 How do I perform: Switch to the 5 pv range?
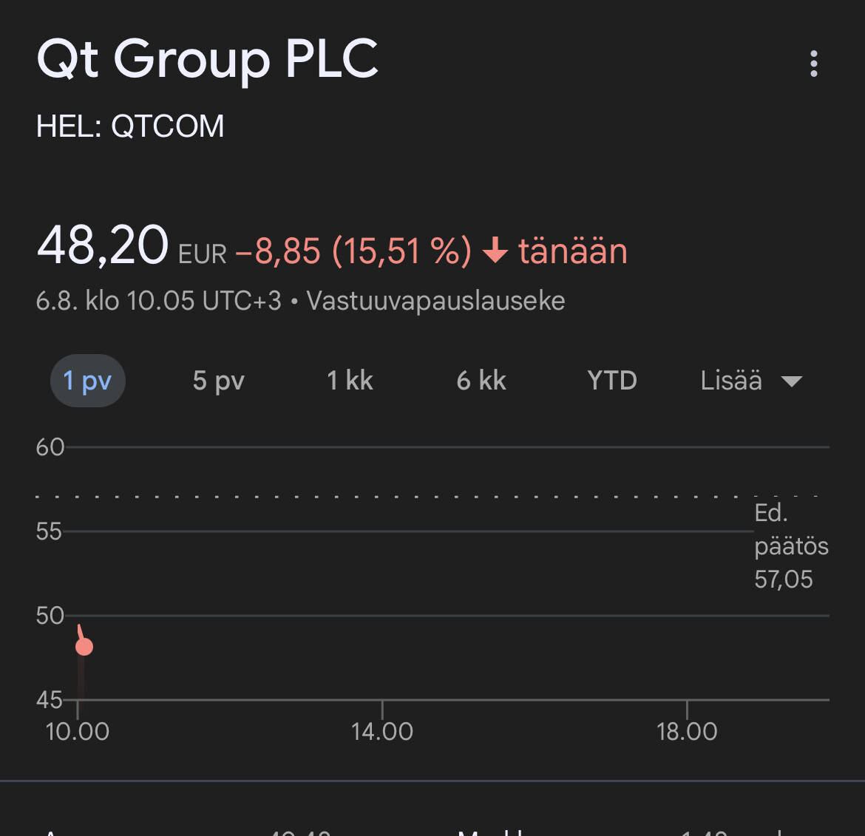(218, 381)
